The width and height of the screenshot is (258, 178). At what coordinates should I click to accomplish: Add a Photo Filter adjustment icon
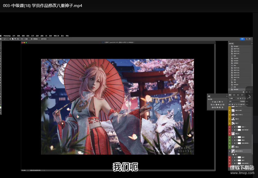pos(219,105)
